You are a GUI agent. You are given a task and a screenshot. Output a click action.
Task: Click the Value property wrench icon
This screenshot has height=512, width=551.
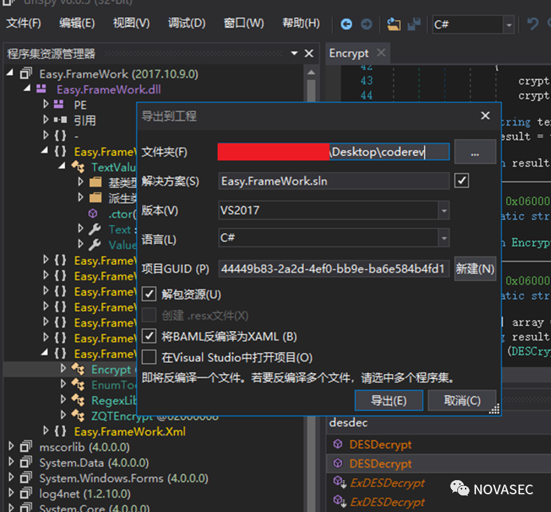(x=95, y=245)
